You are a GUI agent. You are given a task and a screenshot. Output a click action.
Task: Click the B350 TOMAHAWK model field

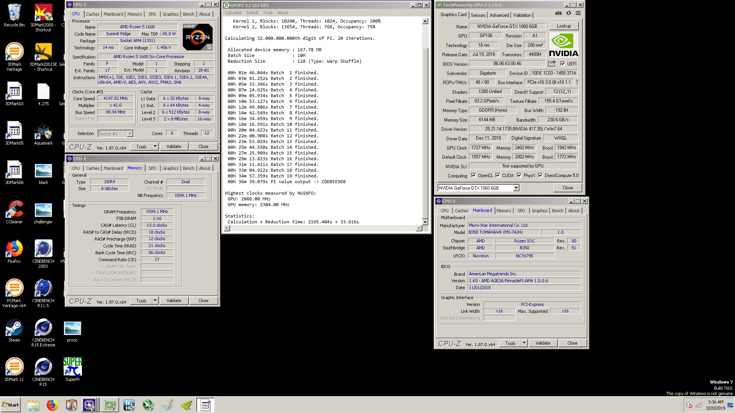(x=504, y=232)
